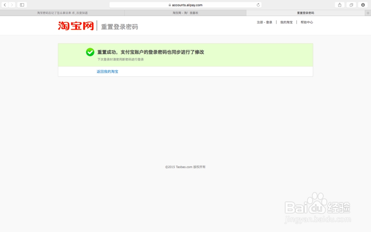Click the ©2015 Taobao.com copyright text
Screen dimensions: 371x232
pyautogui.click(x=185, y=167)
